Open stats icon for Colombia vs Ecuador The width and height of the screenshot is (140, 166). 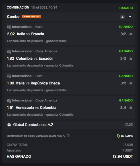click(130, 59)
